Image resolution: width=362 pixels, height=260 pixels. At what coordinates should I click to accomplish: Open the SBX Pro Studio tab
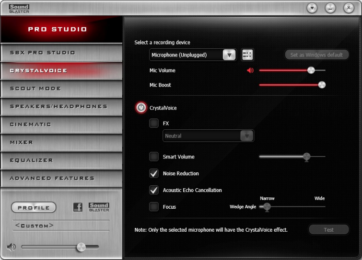click(x=61, y=53)
